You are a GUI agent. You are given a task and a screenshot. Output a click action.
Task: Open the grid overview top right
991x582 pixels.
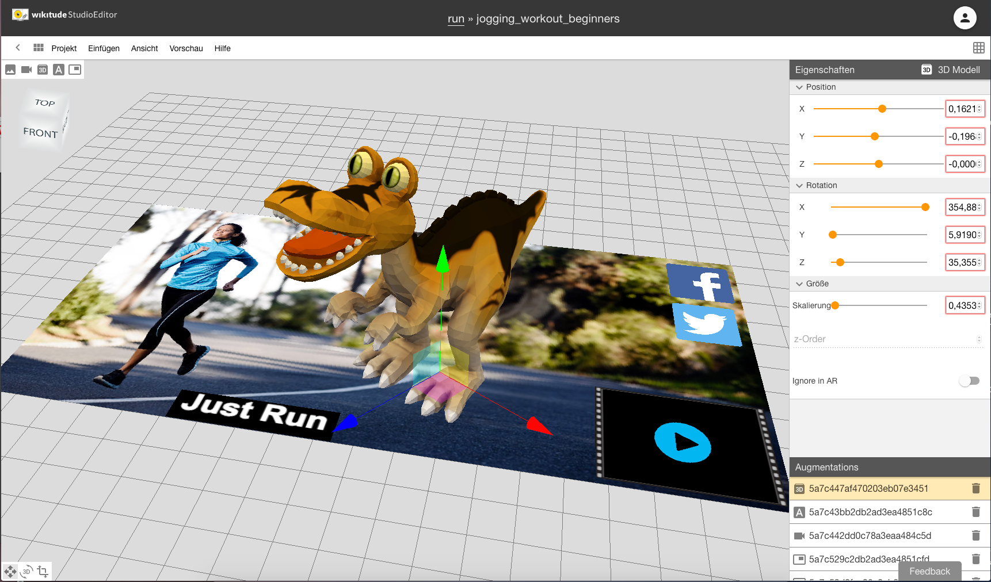(x=979, y=48)
